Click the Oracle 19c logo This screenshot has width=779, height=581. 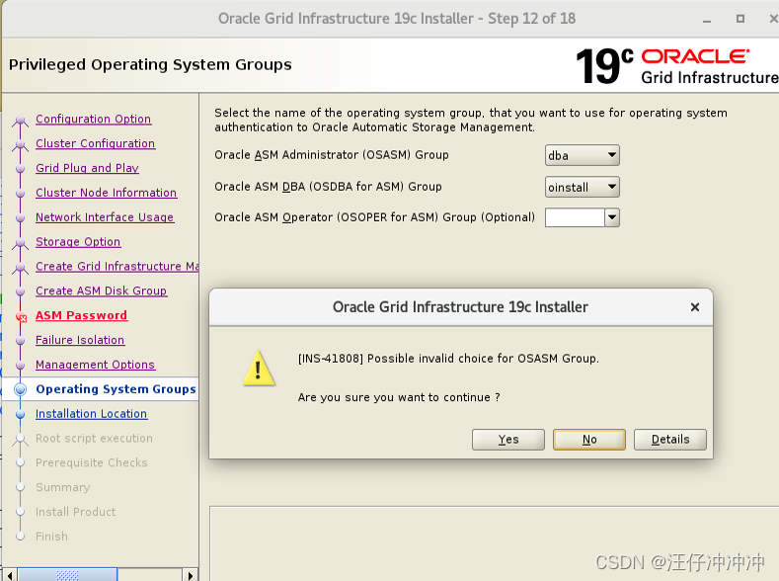coord(676,65)
